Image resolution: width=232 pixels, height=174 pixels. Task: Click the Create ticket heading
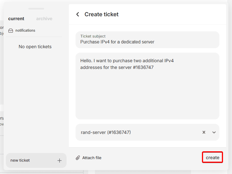101,14
